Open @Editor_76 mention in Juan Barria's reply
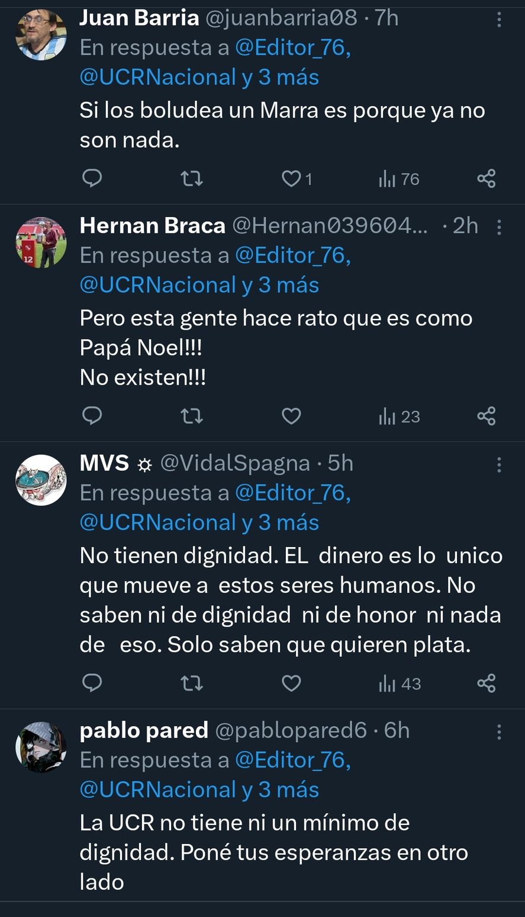Screen dimensions: 525x917 pos(292,48)
